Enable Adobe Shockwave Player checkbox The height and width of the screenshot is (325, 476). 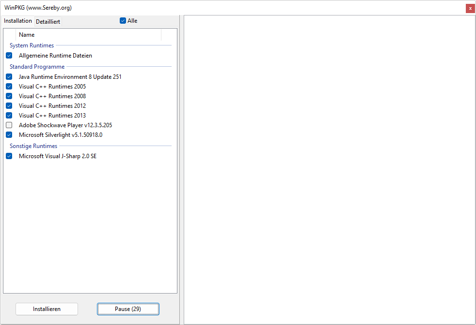click(x=9, y=125)
